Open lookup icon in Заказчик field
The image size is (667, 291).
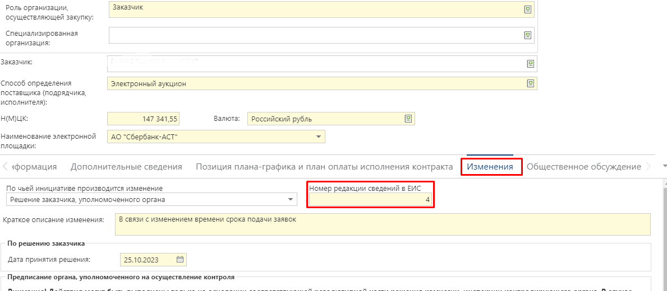(530, 63)
